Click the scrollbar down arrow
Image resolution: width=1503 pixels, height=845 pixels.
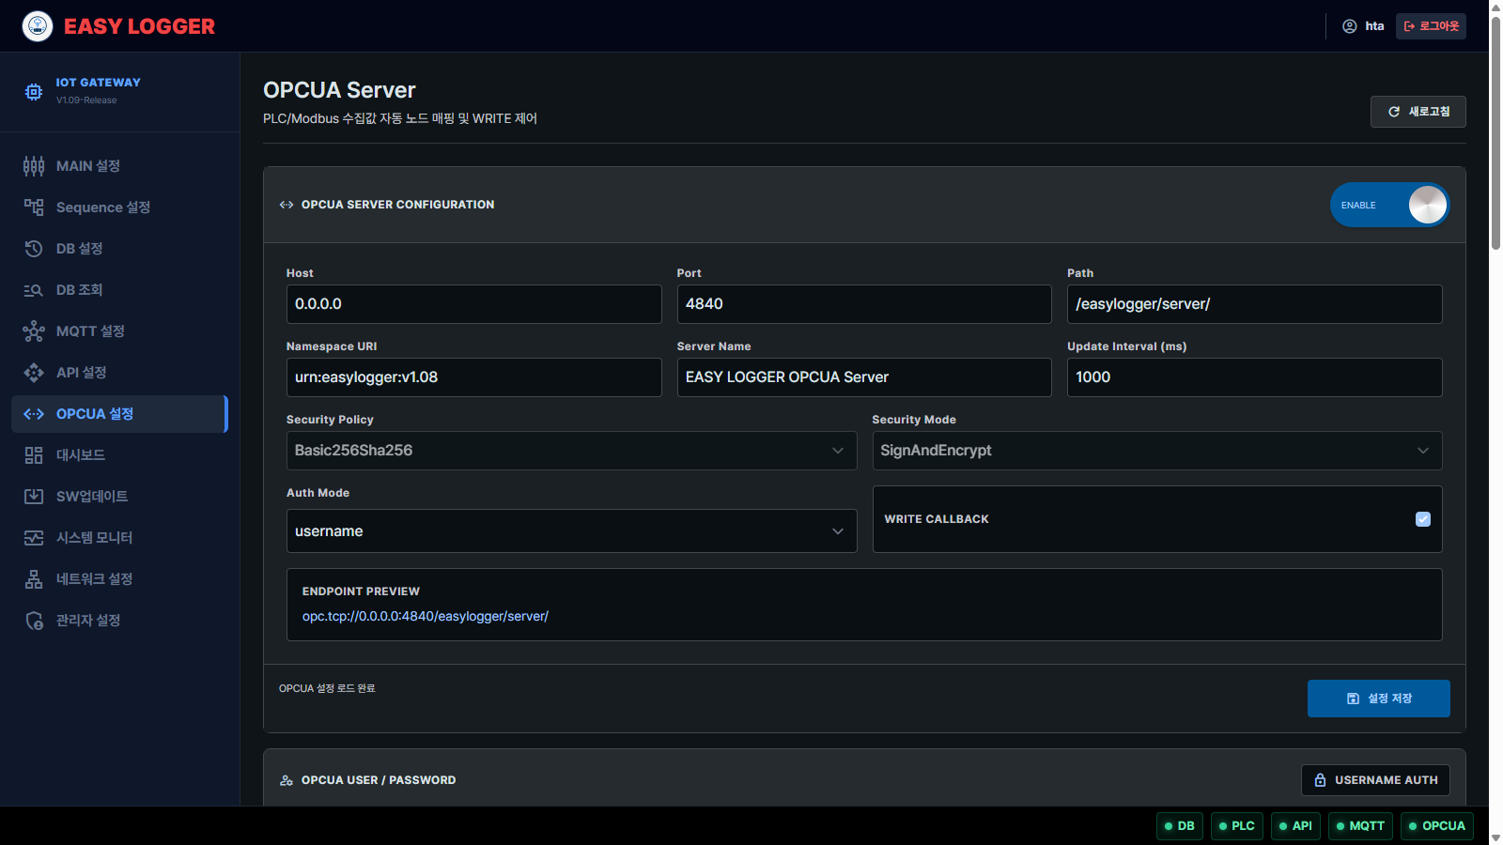click(x=1495, y=837)
